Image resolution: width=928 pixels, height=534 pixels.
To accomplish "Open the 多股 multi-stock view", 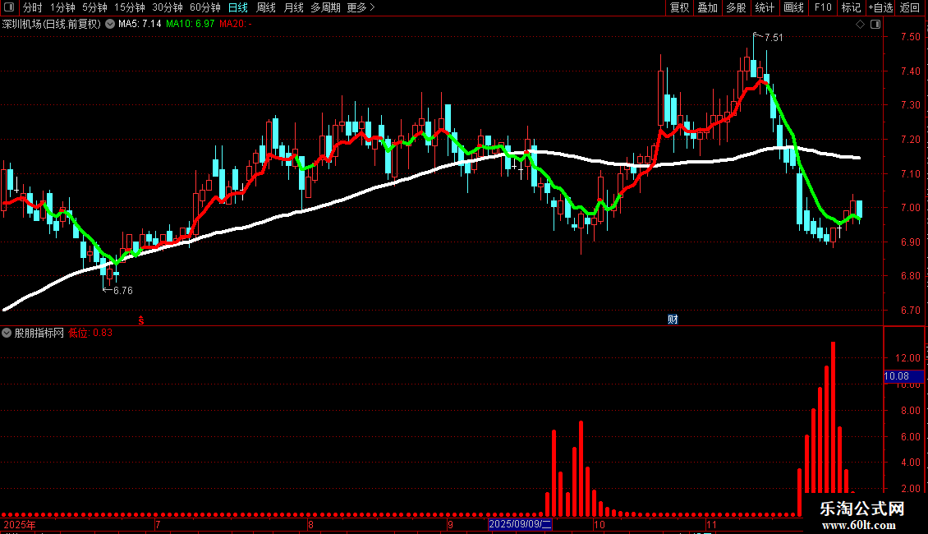I will [736, 7].
